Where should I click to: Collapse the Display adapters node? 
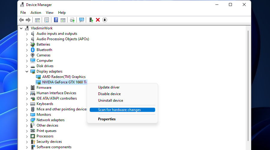[x=27, y=71]
